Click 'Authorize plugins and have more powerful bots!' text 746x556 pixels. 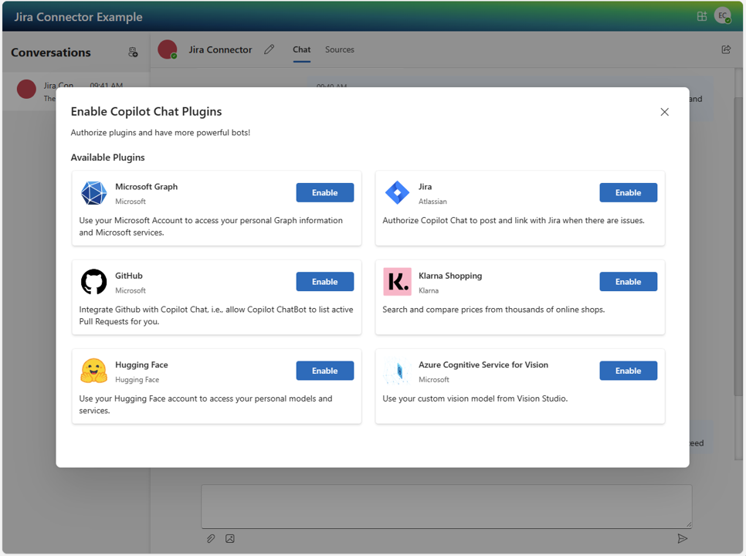click(161, 132)
